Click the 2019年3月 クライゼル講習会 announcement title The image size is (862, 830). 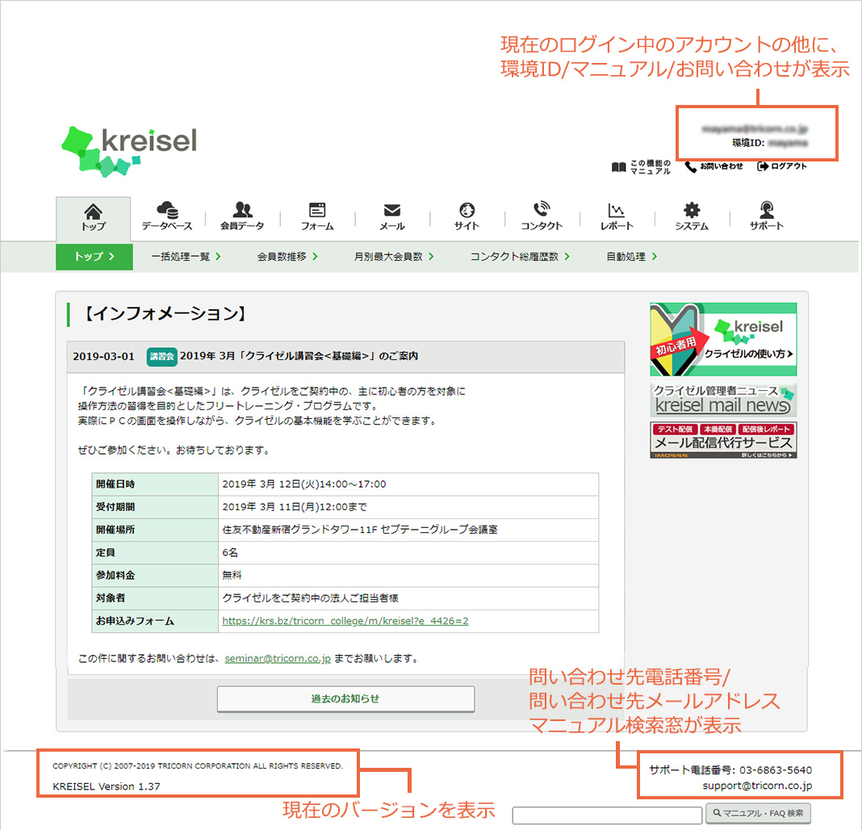[x=299, y=356]
